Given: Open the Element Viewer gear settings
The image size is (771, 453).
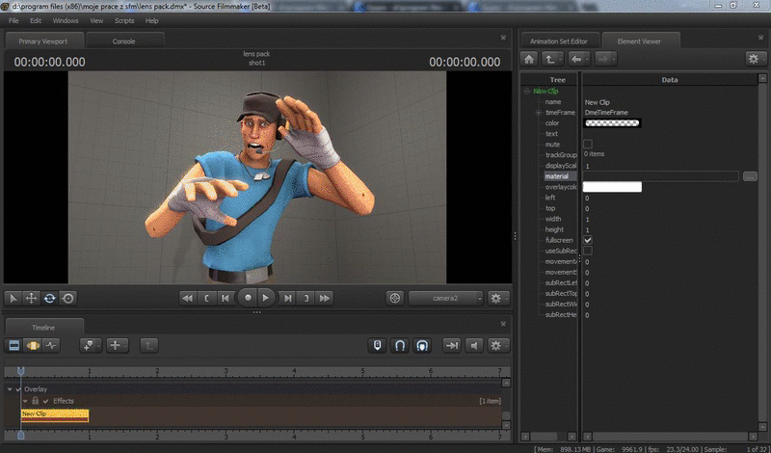Looking at the screenshot, I should click(755, 59).
